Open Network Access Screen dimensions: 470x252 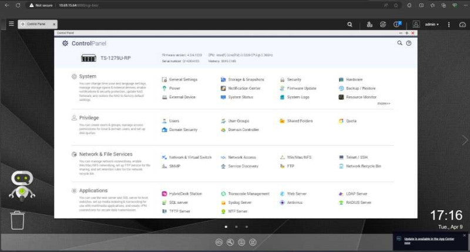[x=239, y=157]
